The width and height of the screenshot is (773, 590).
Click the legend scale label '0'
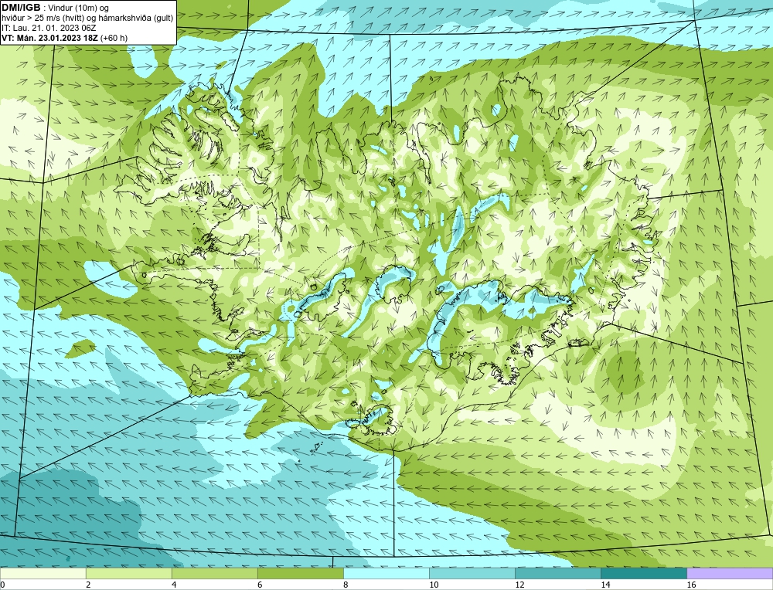[x=2, y=585]
